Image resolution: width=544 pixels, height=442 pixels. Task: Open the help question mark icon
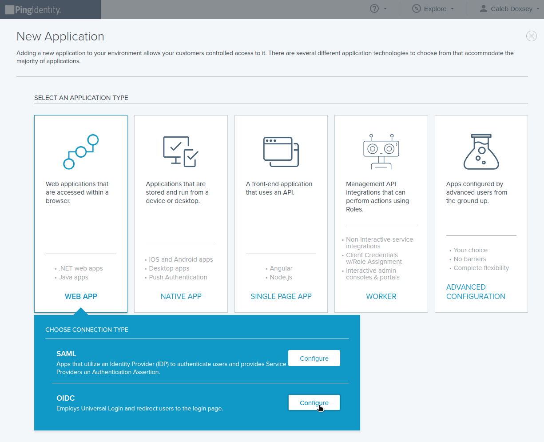click(374, 8)
